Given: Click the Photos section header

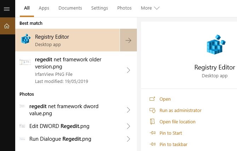Looking at the screenshot, I should coord(27,94).
